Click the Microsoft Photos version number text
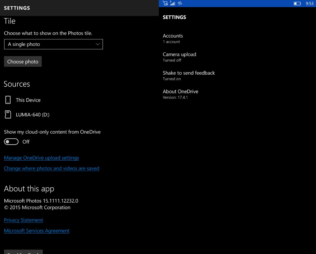Viewport: 316px width, 254px height. (x=41, y=201)
